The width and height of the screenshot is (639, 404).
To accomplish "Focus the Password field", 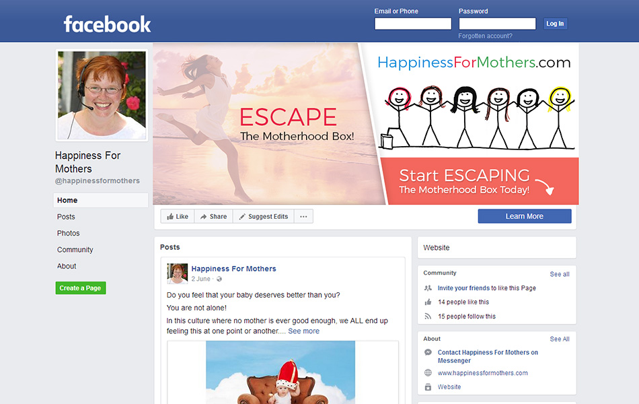I will (497, 24).
